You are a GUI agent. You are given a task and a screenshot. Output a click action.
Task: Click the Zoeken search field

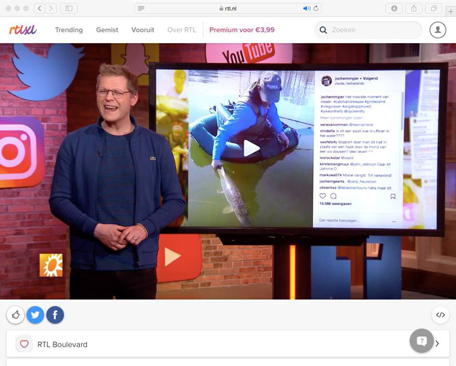(x=373, y=30)
